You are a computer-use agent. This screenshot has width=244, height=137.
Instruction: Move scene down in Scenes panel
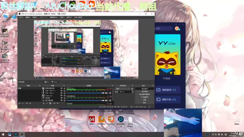click(30, 103)
